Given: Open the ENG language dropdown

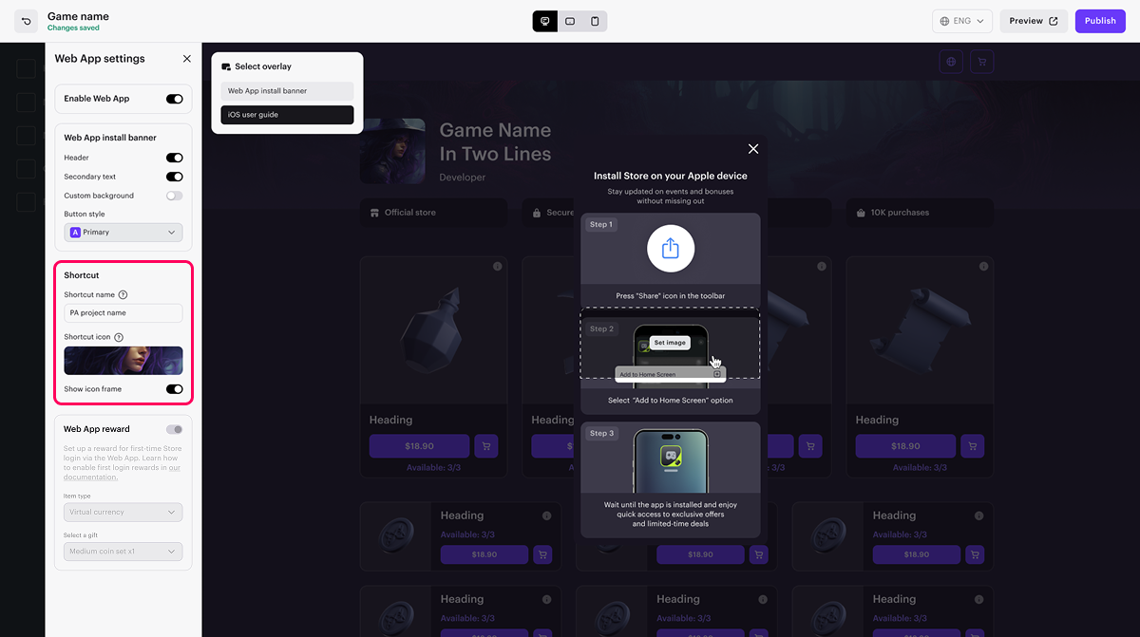Looking at the screenshot, I should tap(962, 21).
